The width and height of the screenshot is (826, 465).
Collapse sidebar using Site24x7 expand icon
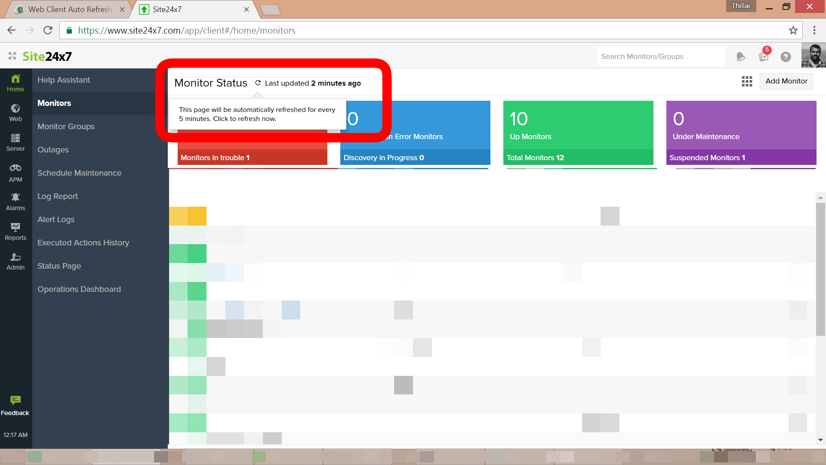[12, 56]
